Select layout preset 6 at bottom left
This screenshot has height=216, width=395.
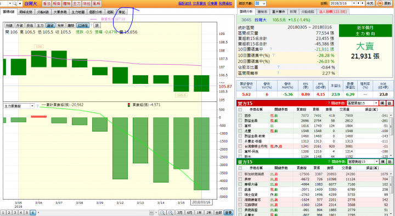(x=33, y=213)
